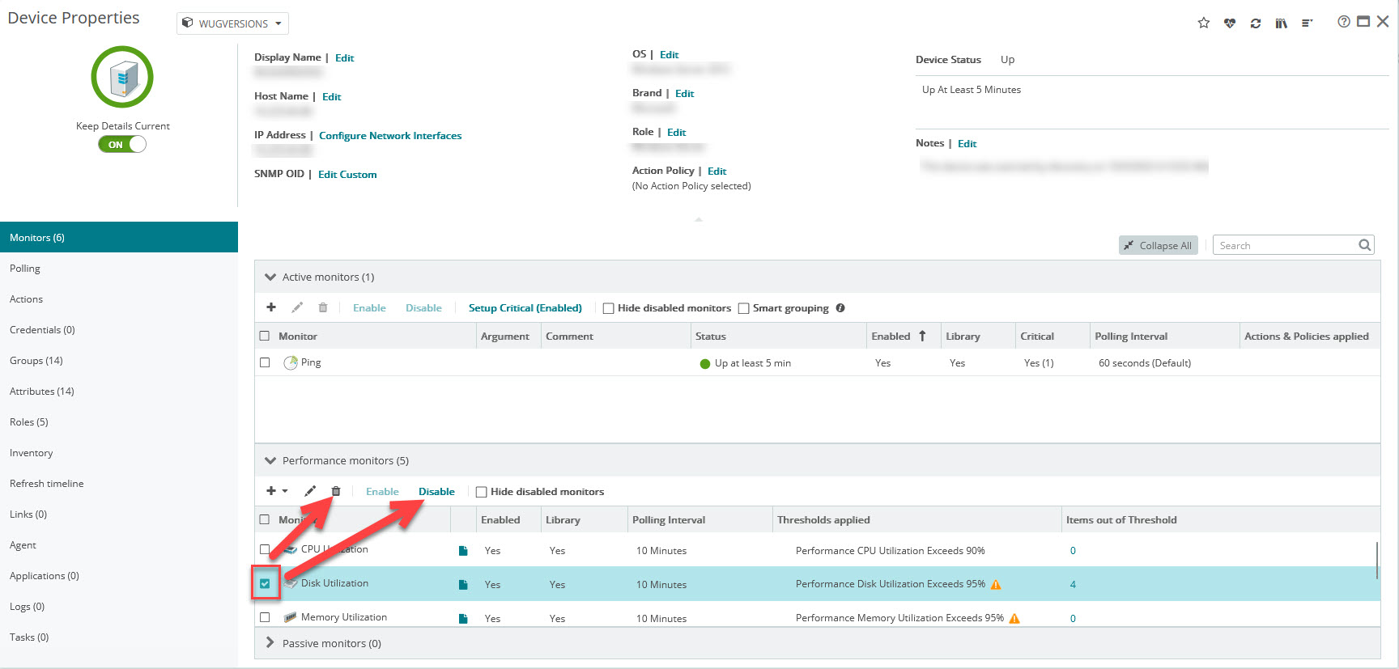The width and height of the screenshot is (1399, 669).
Task: Check Hide disabled monitors in Performance monitors
Action: [481, 492]
